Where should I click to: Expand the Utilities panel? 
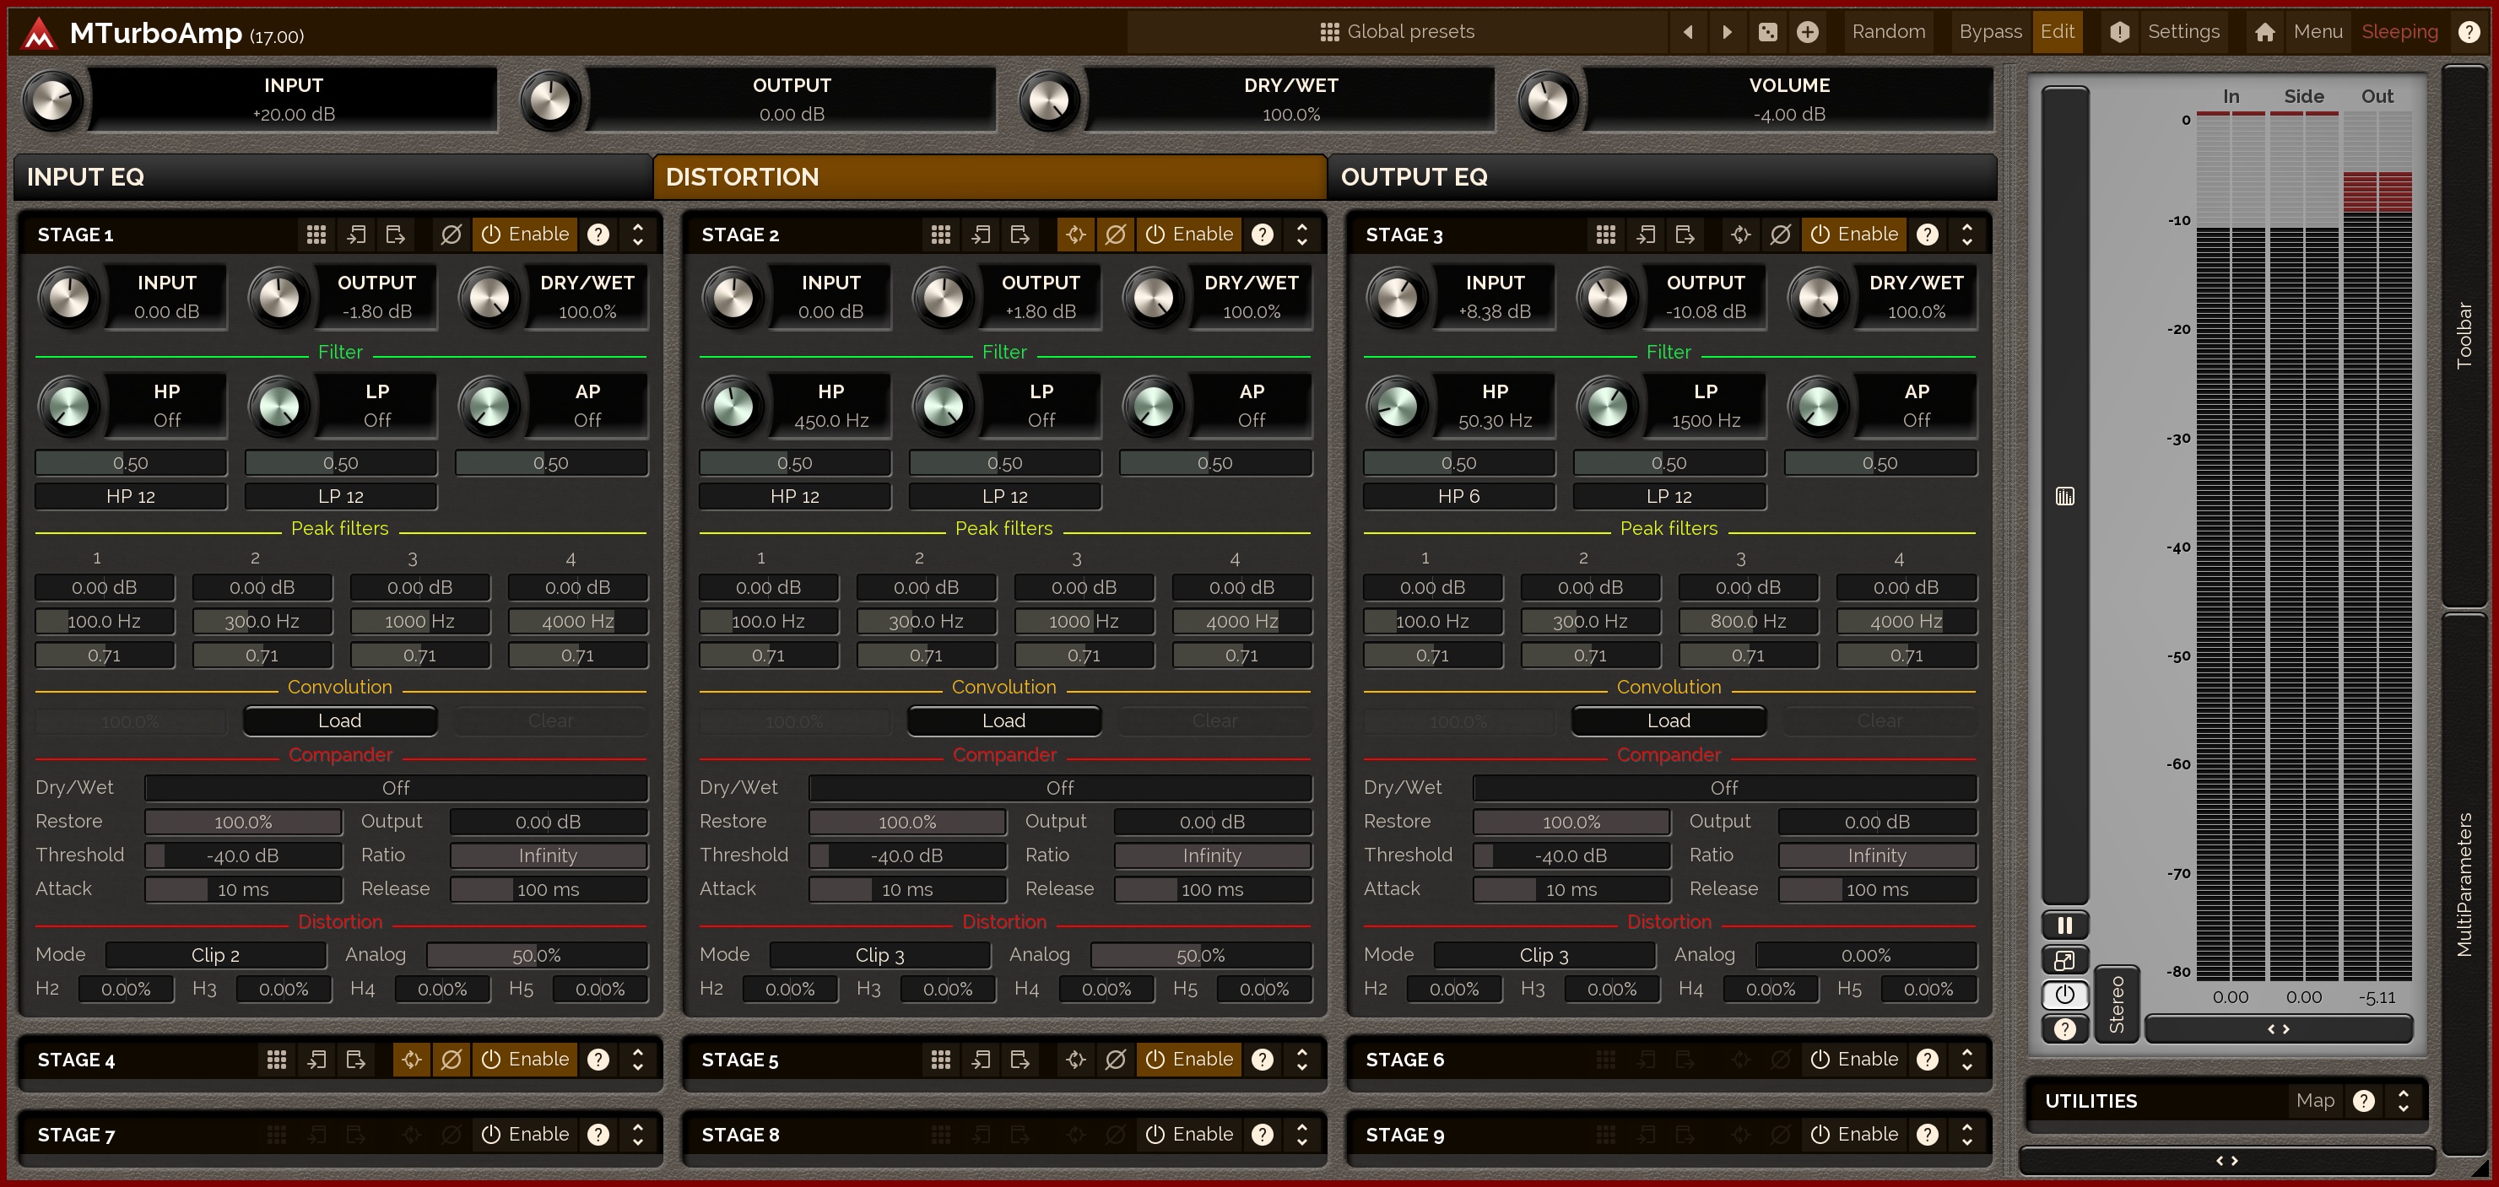2403,1101
